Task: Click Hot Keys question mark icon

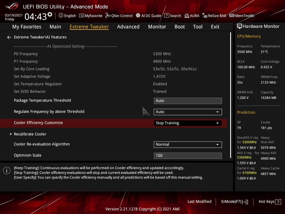Action: 278,202
